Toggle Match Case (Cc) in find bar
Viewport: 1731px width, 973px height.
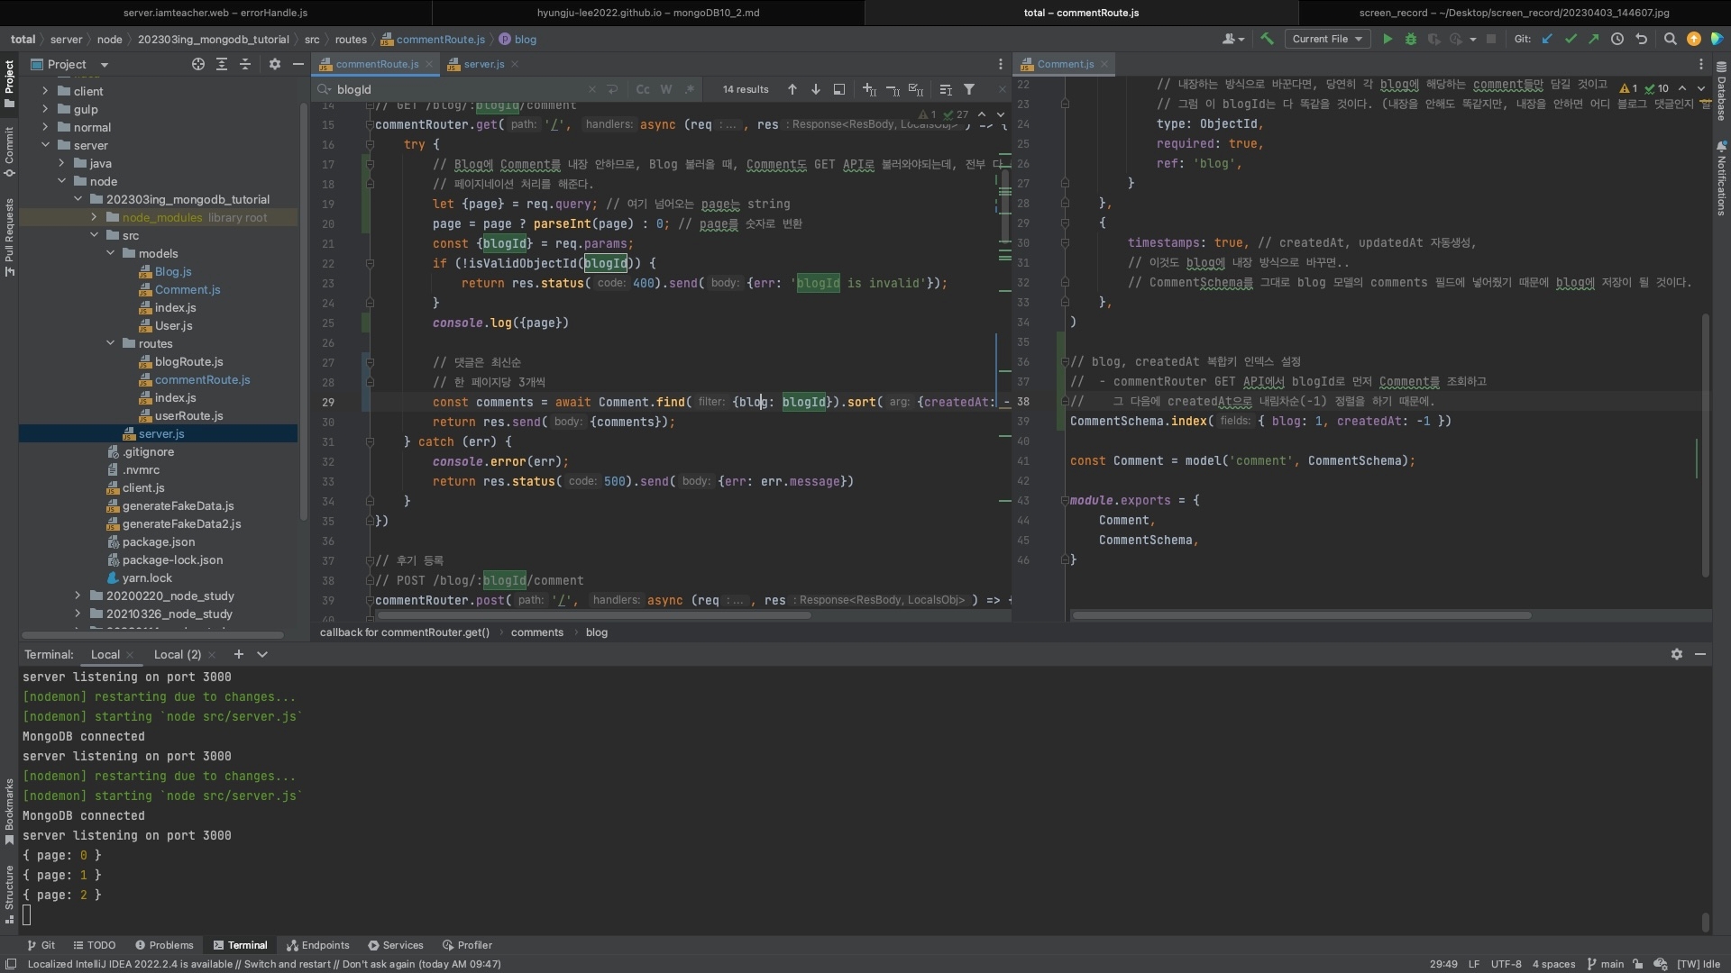click(643, 89)
